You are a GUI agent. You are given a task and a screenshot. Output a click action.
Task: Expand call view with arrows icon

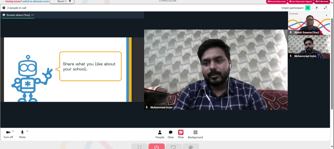(325, 8)
